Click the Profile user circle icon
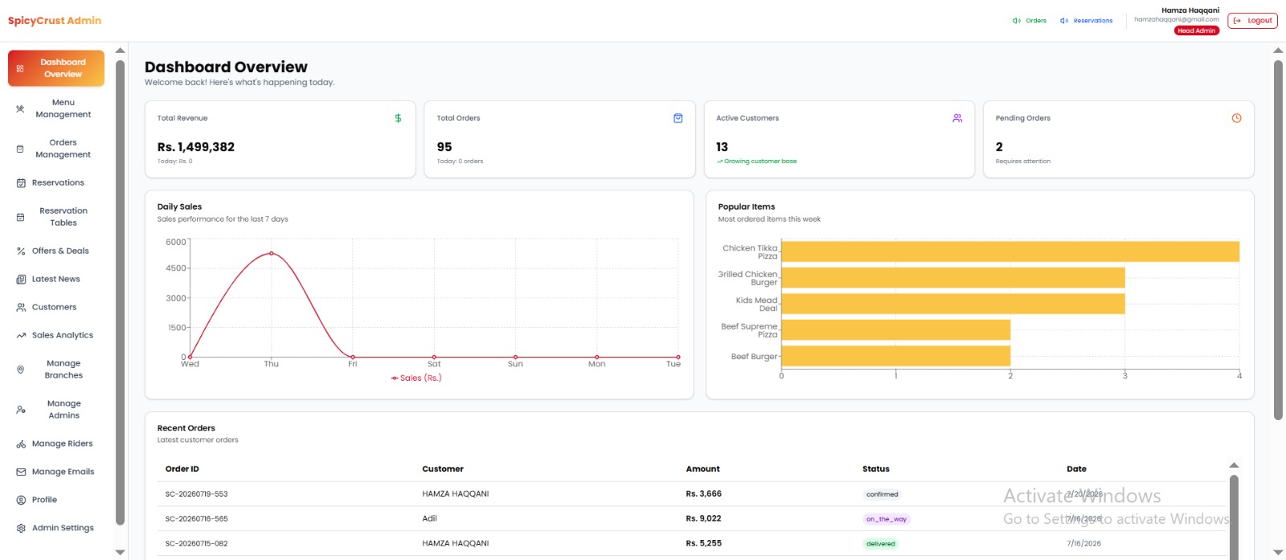 pos(21,501)
